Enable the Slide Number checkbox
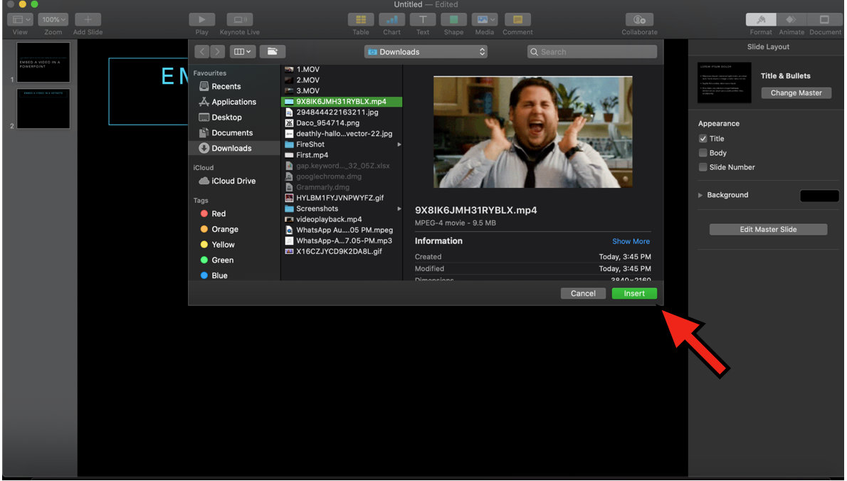The height and width of the screenshot is (481, 847). click(x=703, y=167)
